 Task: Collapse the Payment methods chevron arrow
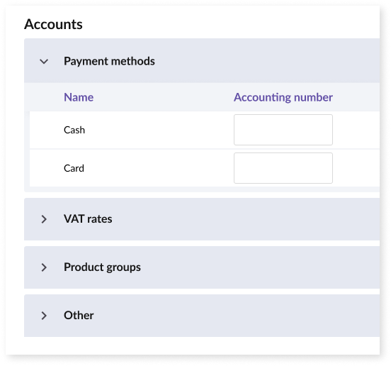pos(44,61)
